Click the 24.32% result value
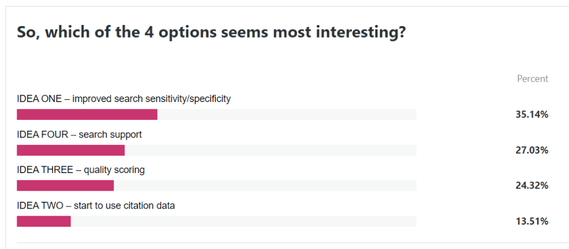Viewport: 569px width, 249px height. pos(532,186)
